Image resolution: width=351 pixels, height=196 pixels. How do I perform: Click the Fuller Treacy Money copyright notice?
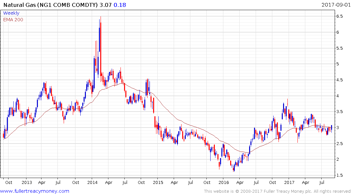tap(277, 191)
